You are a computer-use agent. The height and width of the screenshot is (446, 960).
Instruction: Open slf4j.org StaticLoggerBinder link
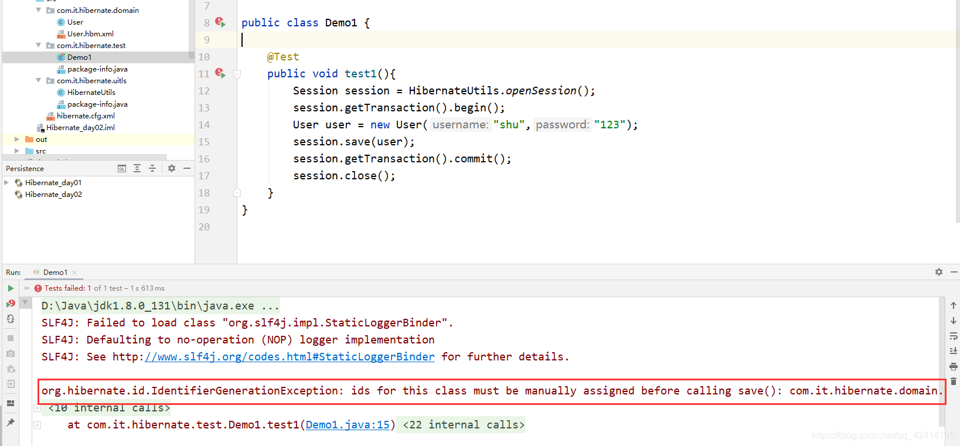(290, 356)
